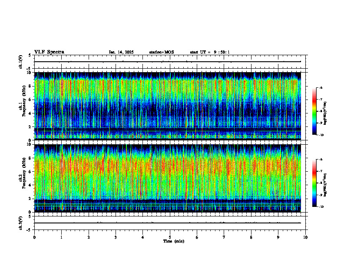The image size is (344, 266).
Task: Click inside the ch.1 spectrogram panel
Action: (x=168, y=106)
